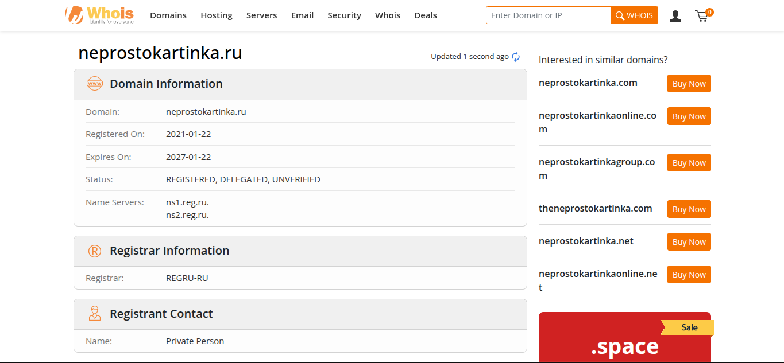Screen dimensions: 784x363
Task: Open the Email menu
Action: pos(302,15)
